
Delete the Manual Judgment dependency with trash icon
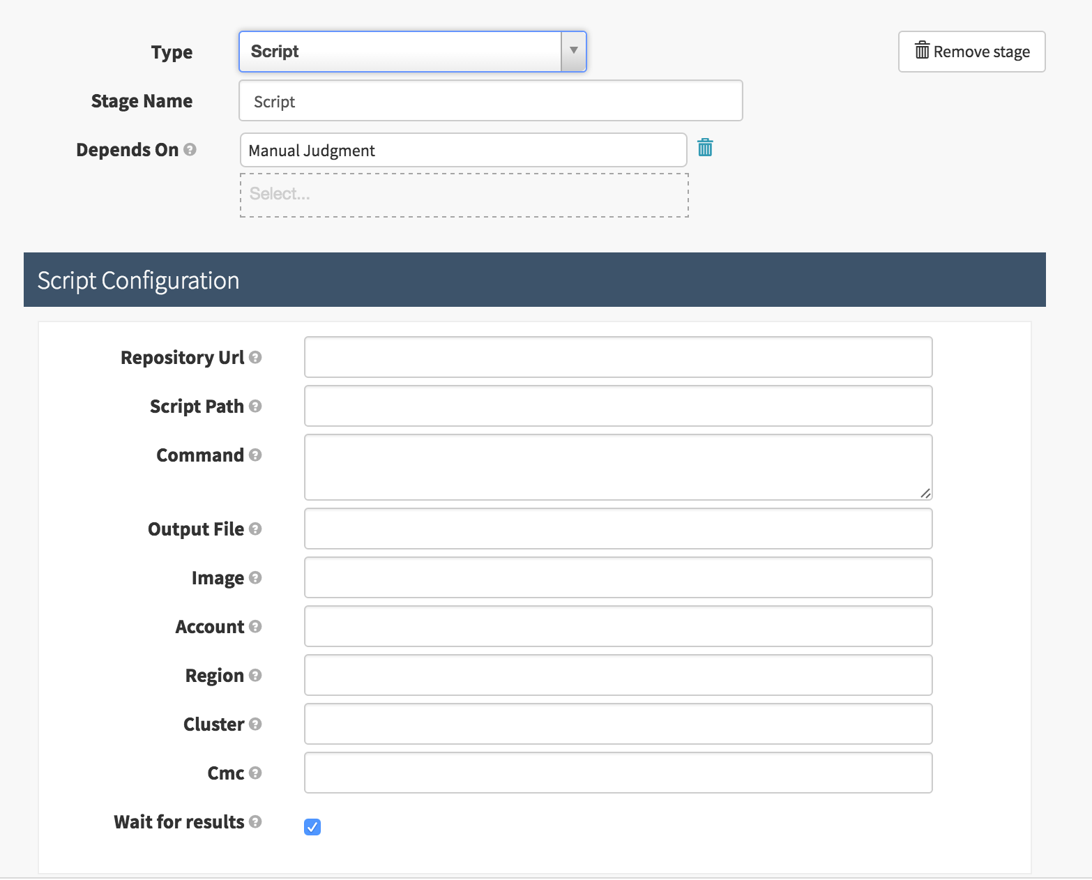pyautogui.click(x=705, y=148)
